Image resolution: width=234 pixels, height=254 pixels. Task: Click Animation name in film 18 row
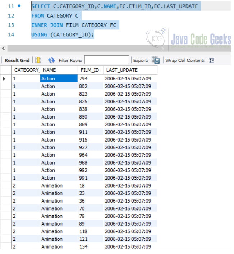point(52,185)
